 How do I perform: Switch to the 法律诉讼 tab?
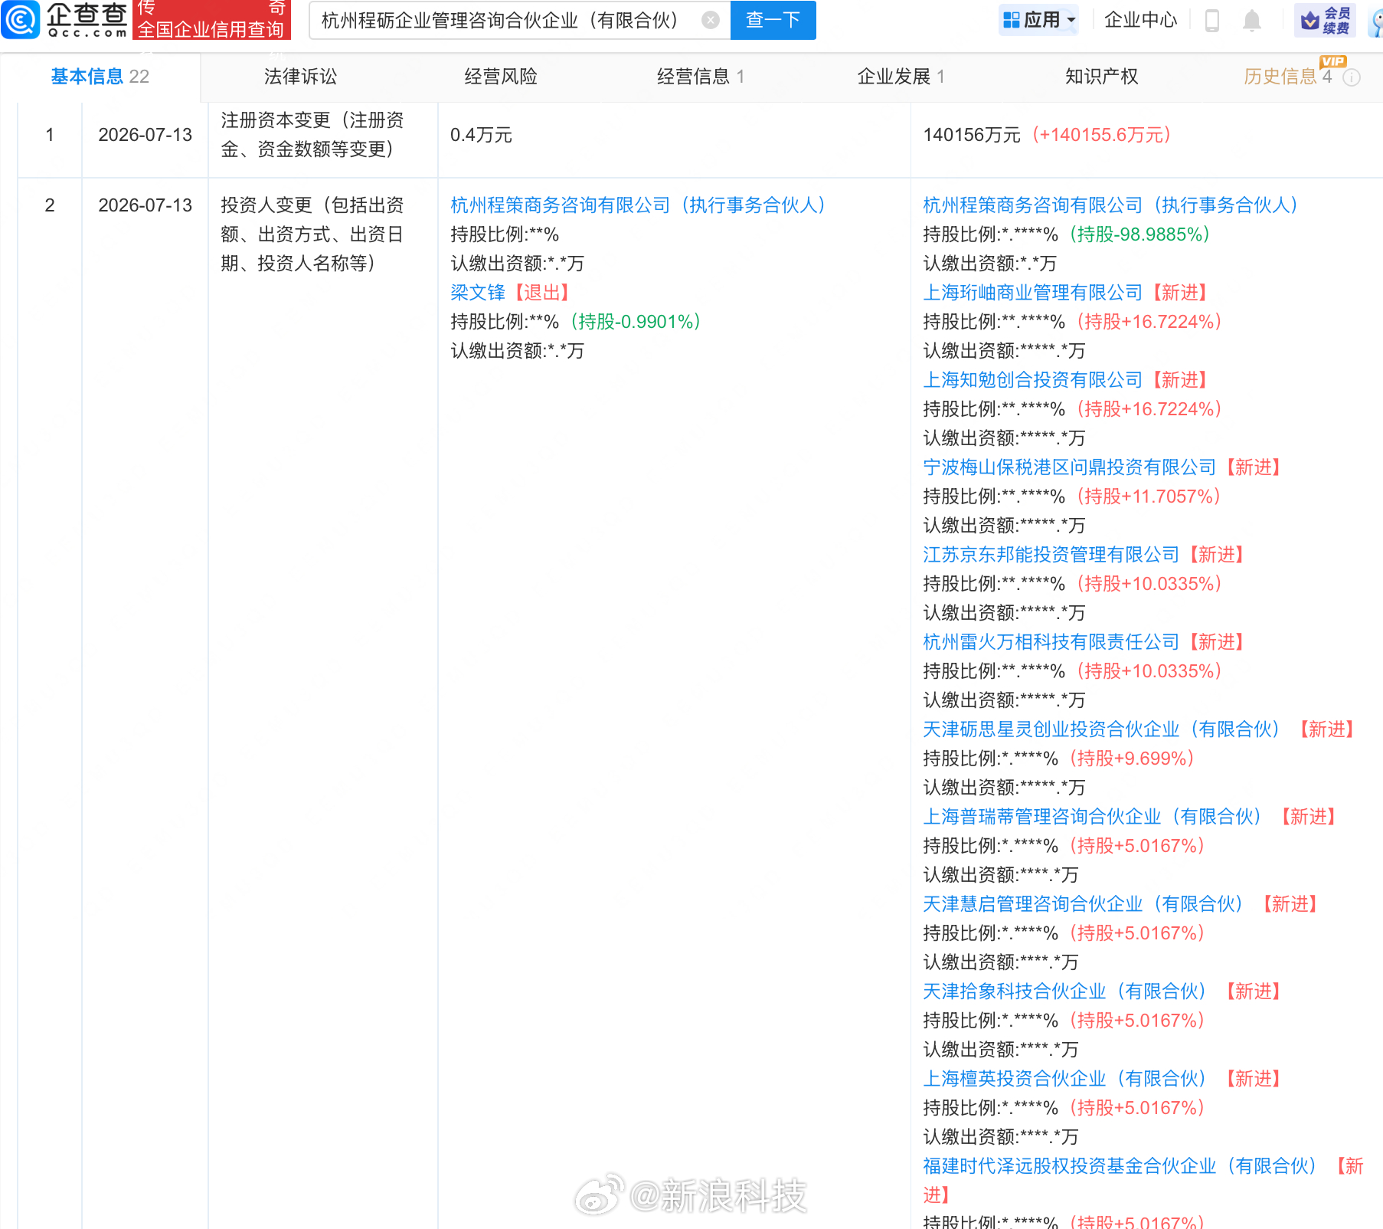point(300,77)
